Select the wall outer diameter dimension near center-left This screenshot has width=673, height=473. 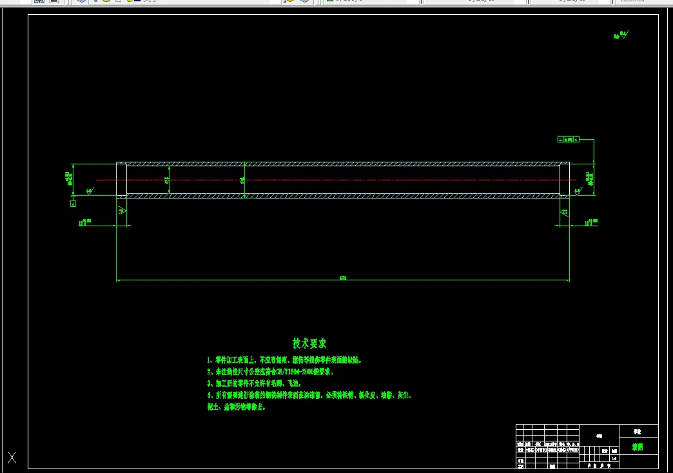click(243, 180)
